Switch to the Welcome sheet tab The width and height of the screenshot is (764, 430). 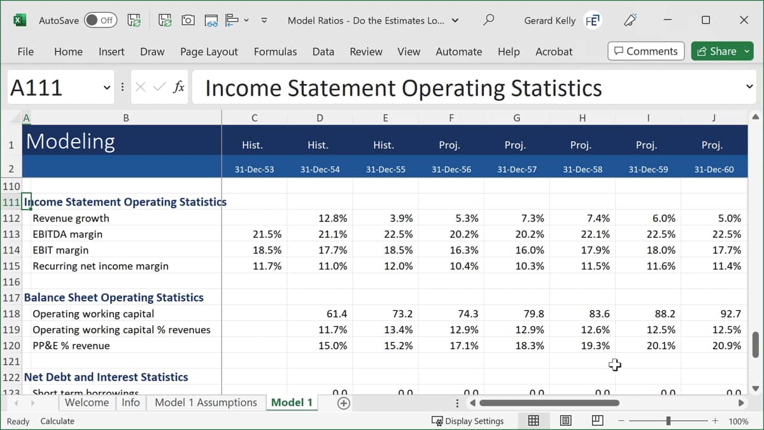[x=87, y=403]
